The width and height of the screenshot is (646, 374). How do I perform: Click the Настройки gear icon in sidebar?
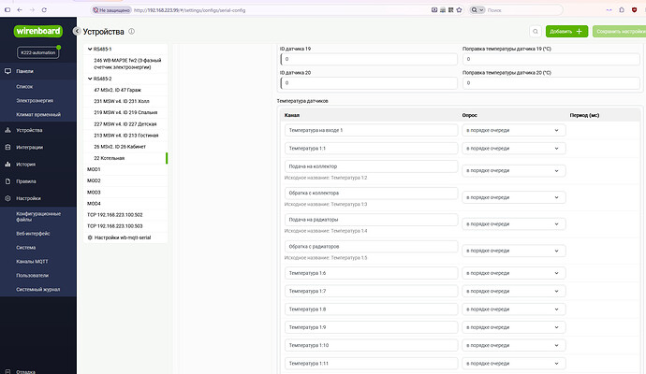coord(7,198)
